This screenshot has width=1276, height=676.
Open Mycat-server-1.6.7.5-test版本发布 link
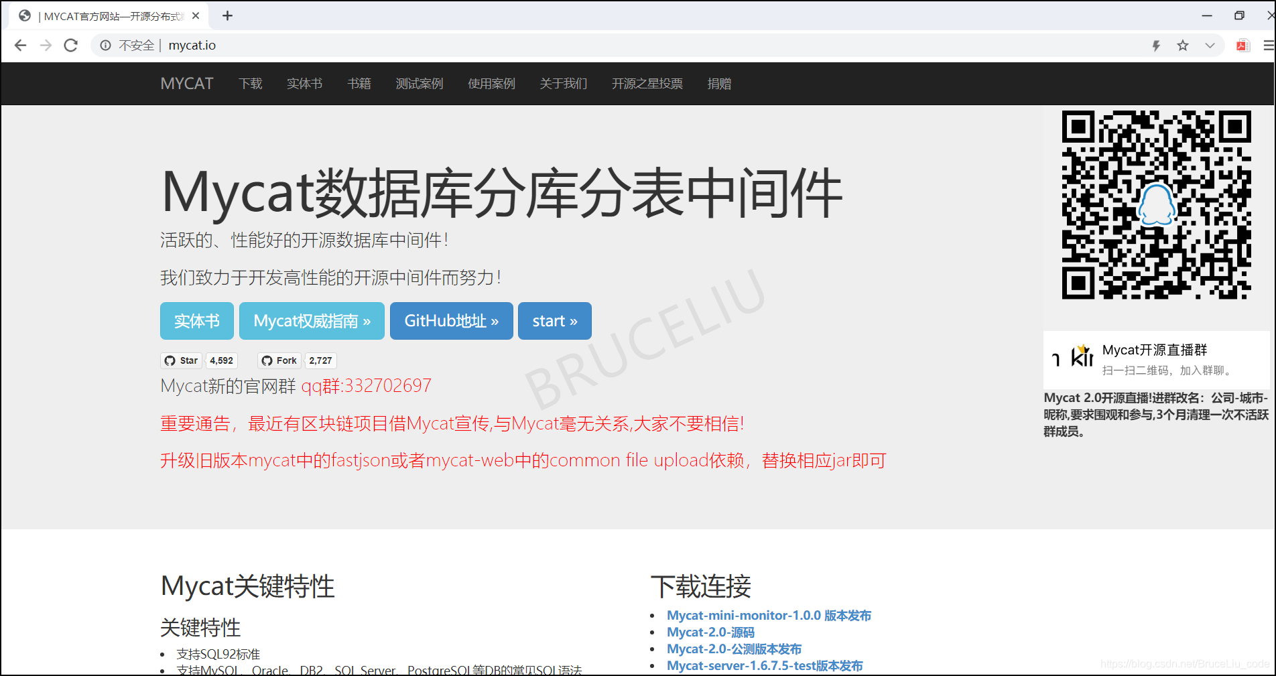point(765,666)
